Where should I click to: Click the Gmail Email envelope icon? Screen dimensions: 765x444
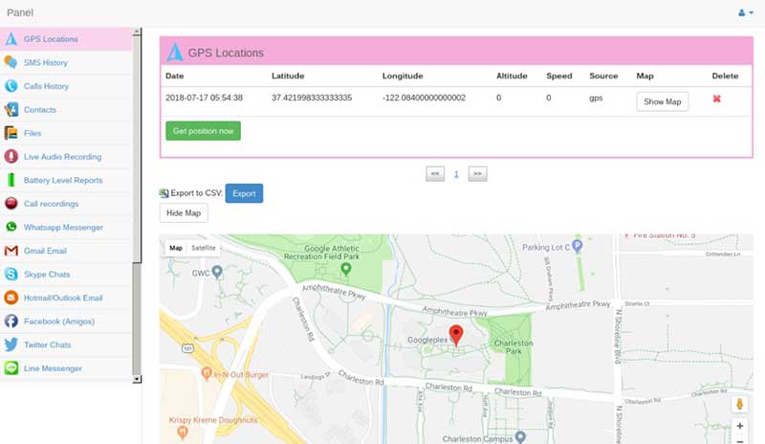pos(11,251)
